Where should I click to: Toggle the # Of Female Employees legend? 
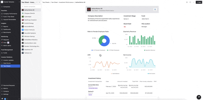[98, 50]
